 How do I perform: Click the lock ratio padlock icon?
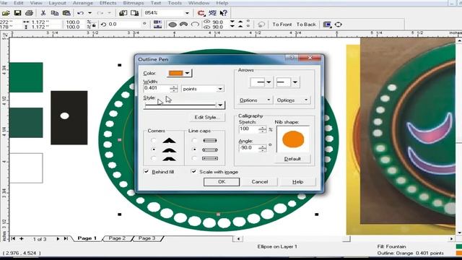(95, 26)
